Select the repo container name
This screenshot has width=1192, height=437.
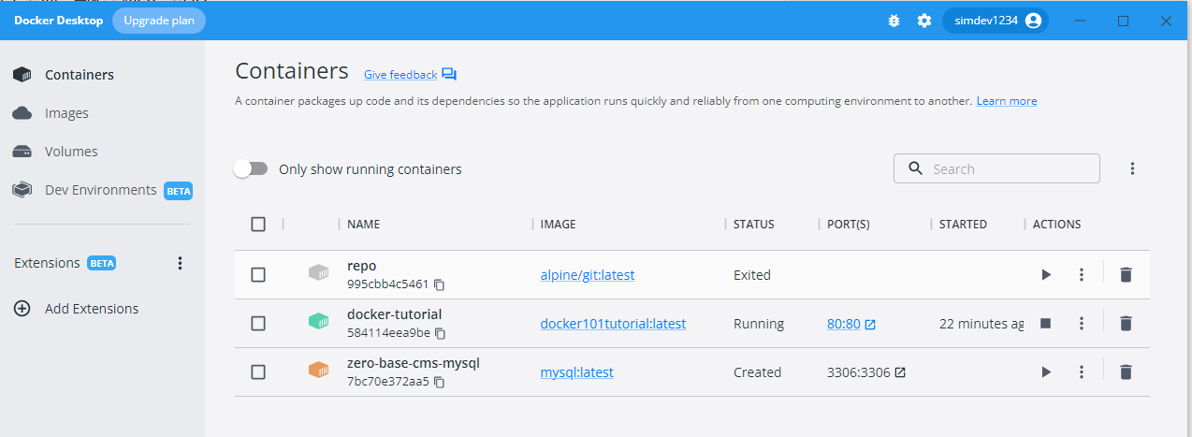(361, 266)
